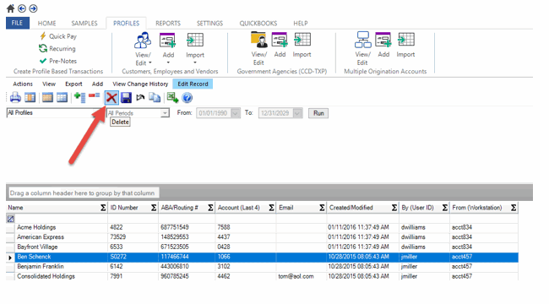This screenshot has height=304, width=549.
Task: Select the American Express row
Action: 262,237
